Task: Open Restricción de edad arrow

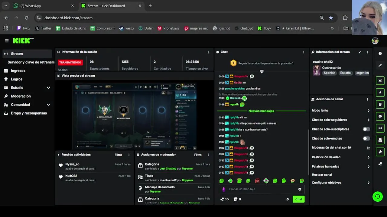Action: [x=368, y=157]
